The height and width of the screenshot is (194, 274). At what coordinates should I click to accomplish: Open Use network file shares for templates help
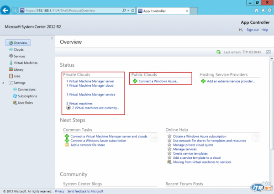209,141
